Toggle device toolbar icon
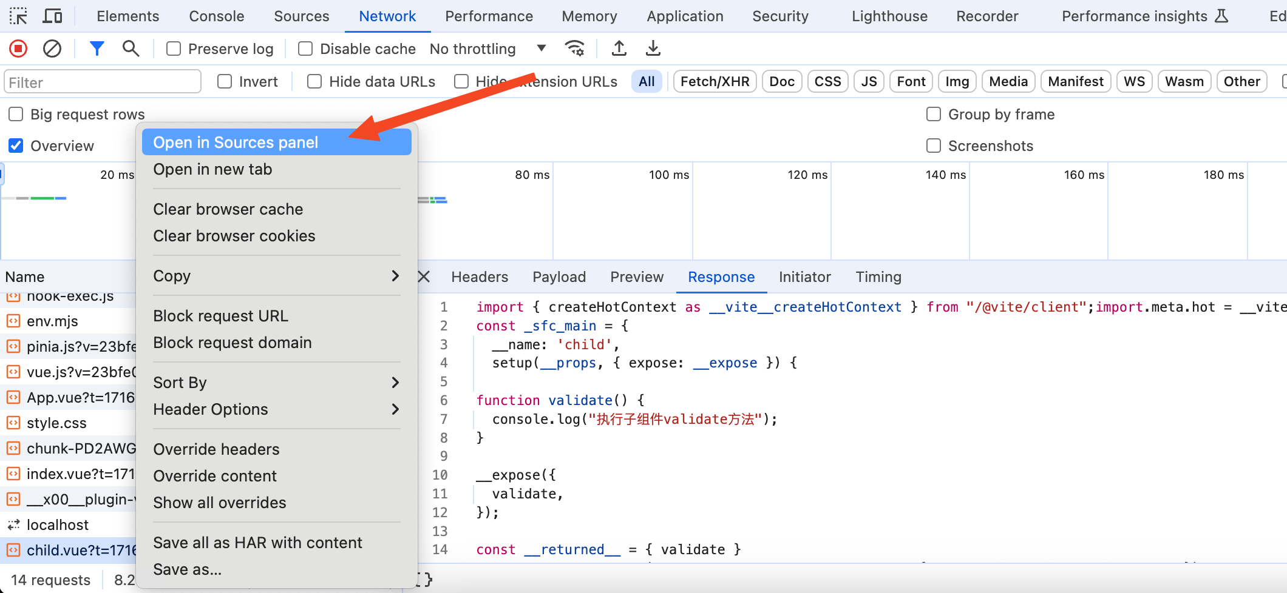The image size is (1287, 593). pos(53,16)
